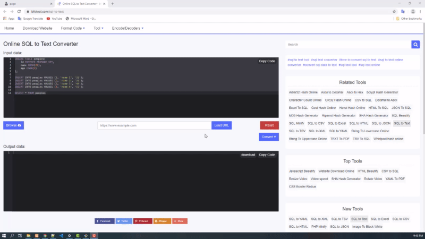Open the SQL to JSON related tool
The height and width of the screenshot is (239, 425).
[381, 123]
